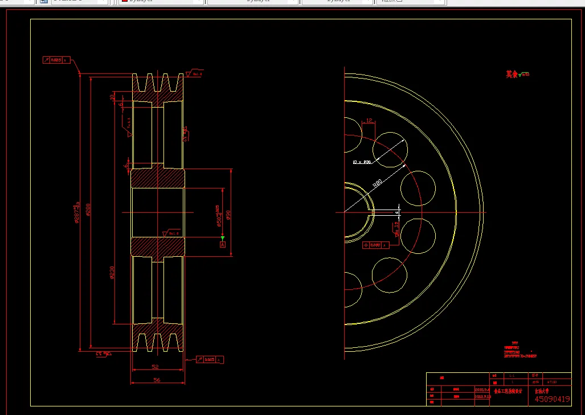Screen dimensions: 585x415
Task: Select the 56 hub width dimension text
Action: [157, 380]
